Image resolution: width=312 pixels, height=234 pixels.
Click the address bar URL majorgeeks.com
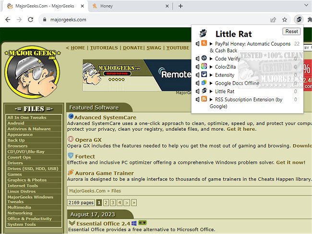[x=68, y=20]
